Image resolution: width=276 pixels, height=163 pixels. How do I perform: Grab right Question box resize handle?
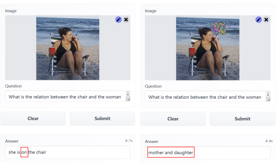[x=269, y=100]
